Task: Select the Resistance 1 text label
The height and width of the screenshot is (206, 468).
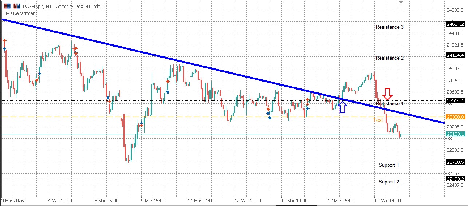Action: click(389, 104)
